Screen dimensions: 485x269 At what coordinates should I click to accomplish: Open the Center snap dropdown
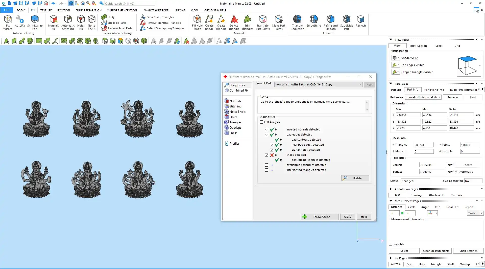coord(475,213)
